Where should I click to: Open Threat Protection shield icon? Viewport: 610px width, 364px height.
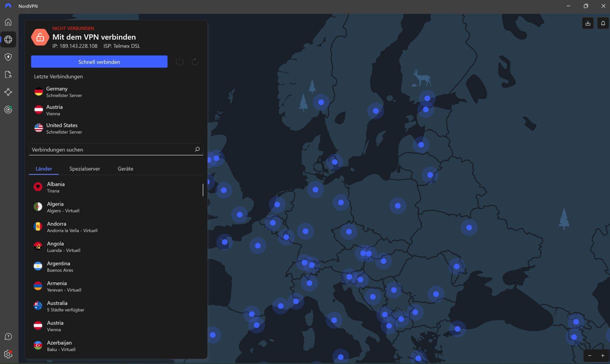pyautogui.click(x=8, y=57)
